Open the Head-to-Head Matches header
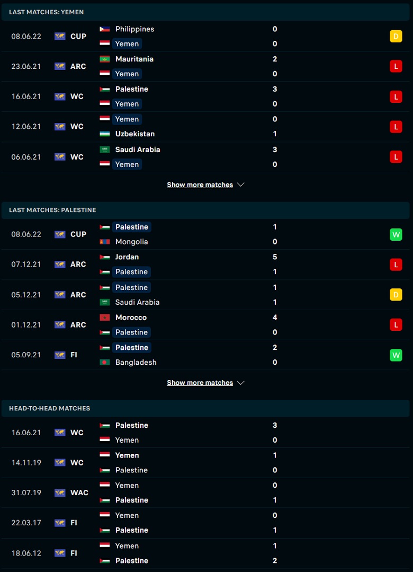This screenshot has height=572, width=413. 205,408
